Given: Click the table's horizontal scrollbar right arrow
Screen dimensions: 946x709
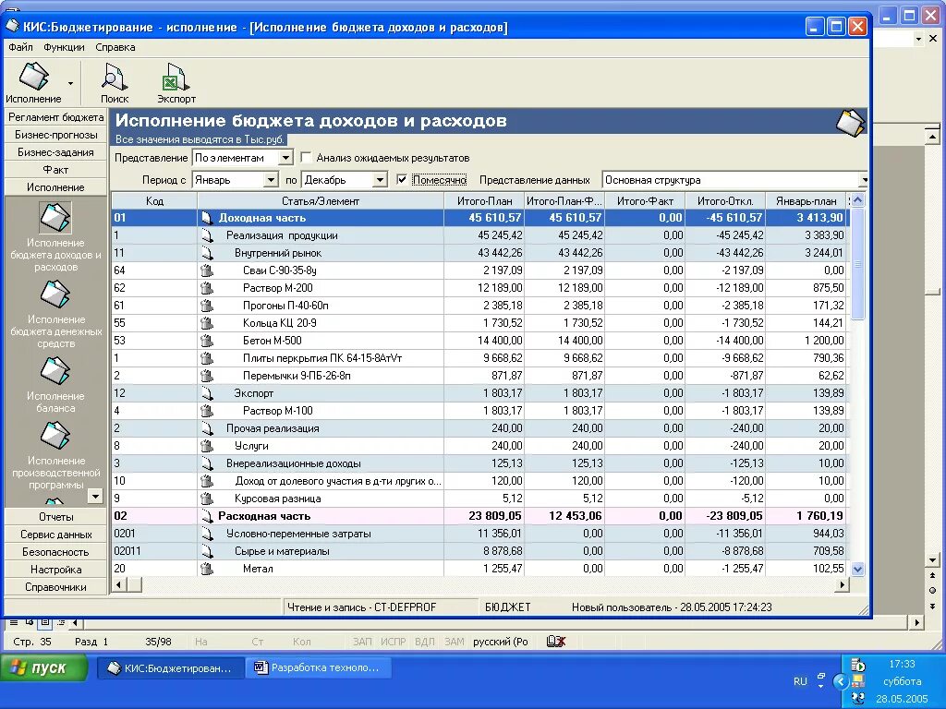Looking at the screenshot, I should 843,584.
